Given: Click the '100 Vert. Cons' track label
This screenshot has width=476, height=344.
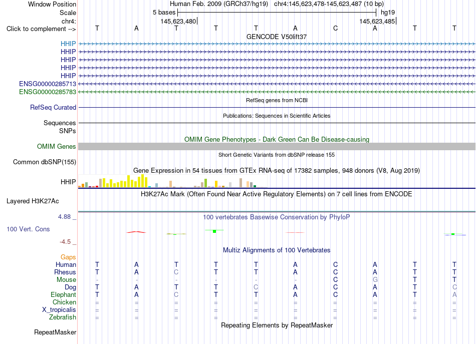Looking at the screenshot, I should point(28,229).
